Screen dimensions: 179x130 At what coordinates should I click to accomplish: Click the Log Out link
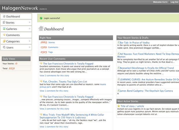tap(174, 2)
